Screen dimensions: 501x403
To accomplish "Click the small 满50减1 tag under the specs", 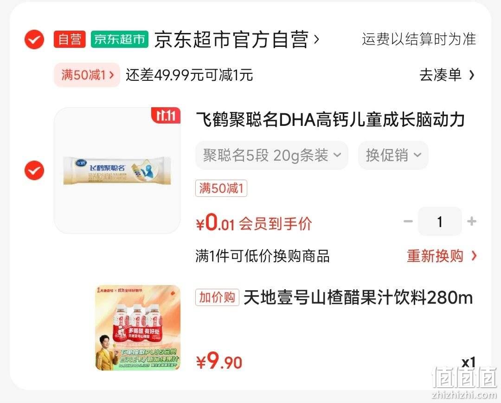I will (221, 188).
